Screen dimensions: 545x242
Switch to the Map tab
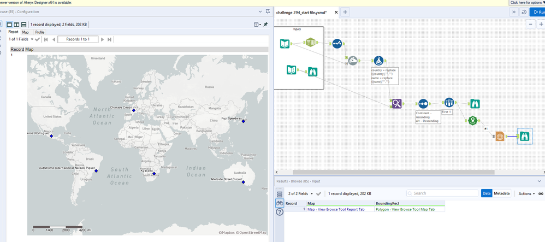pos(26,32)
